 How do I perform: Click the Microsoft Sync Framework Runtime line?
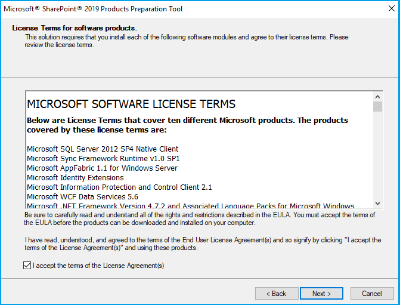103,159
